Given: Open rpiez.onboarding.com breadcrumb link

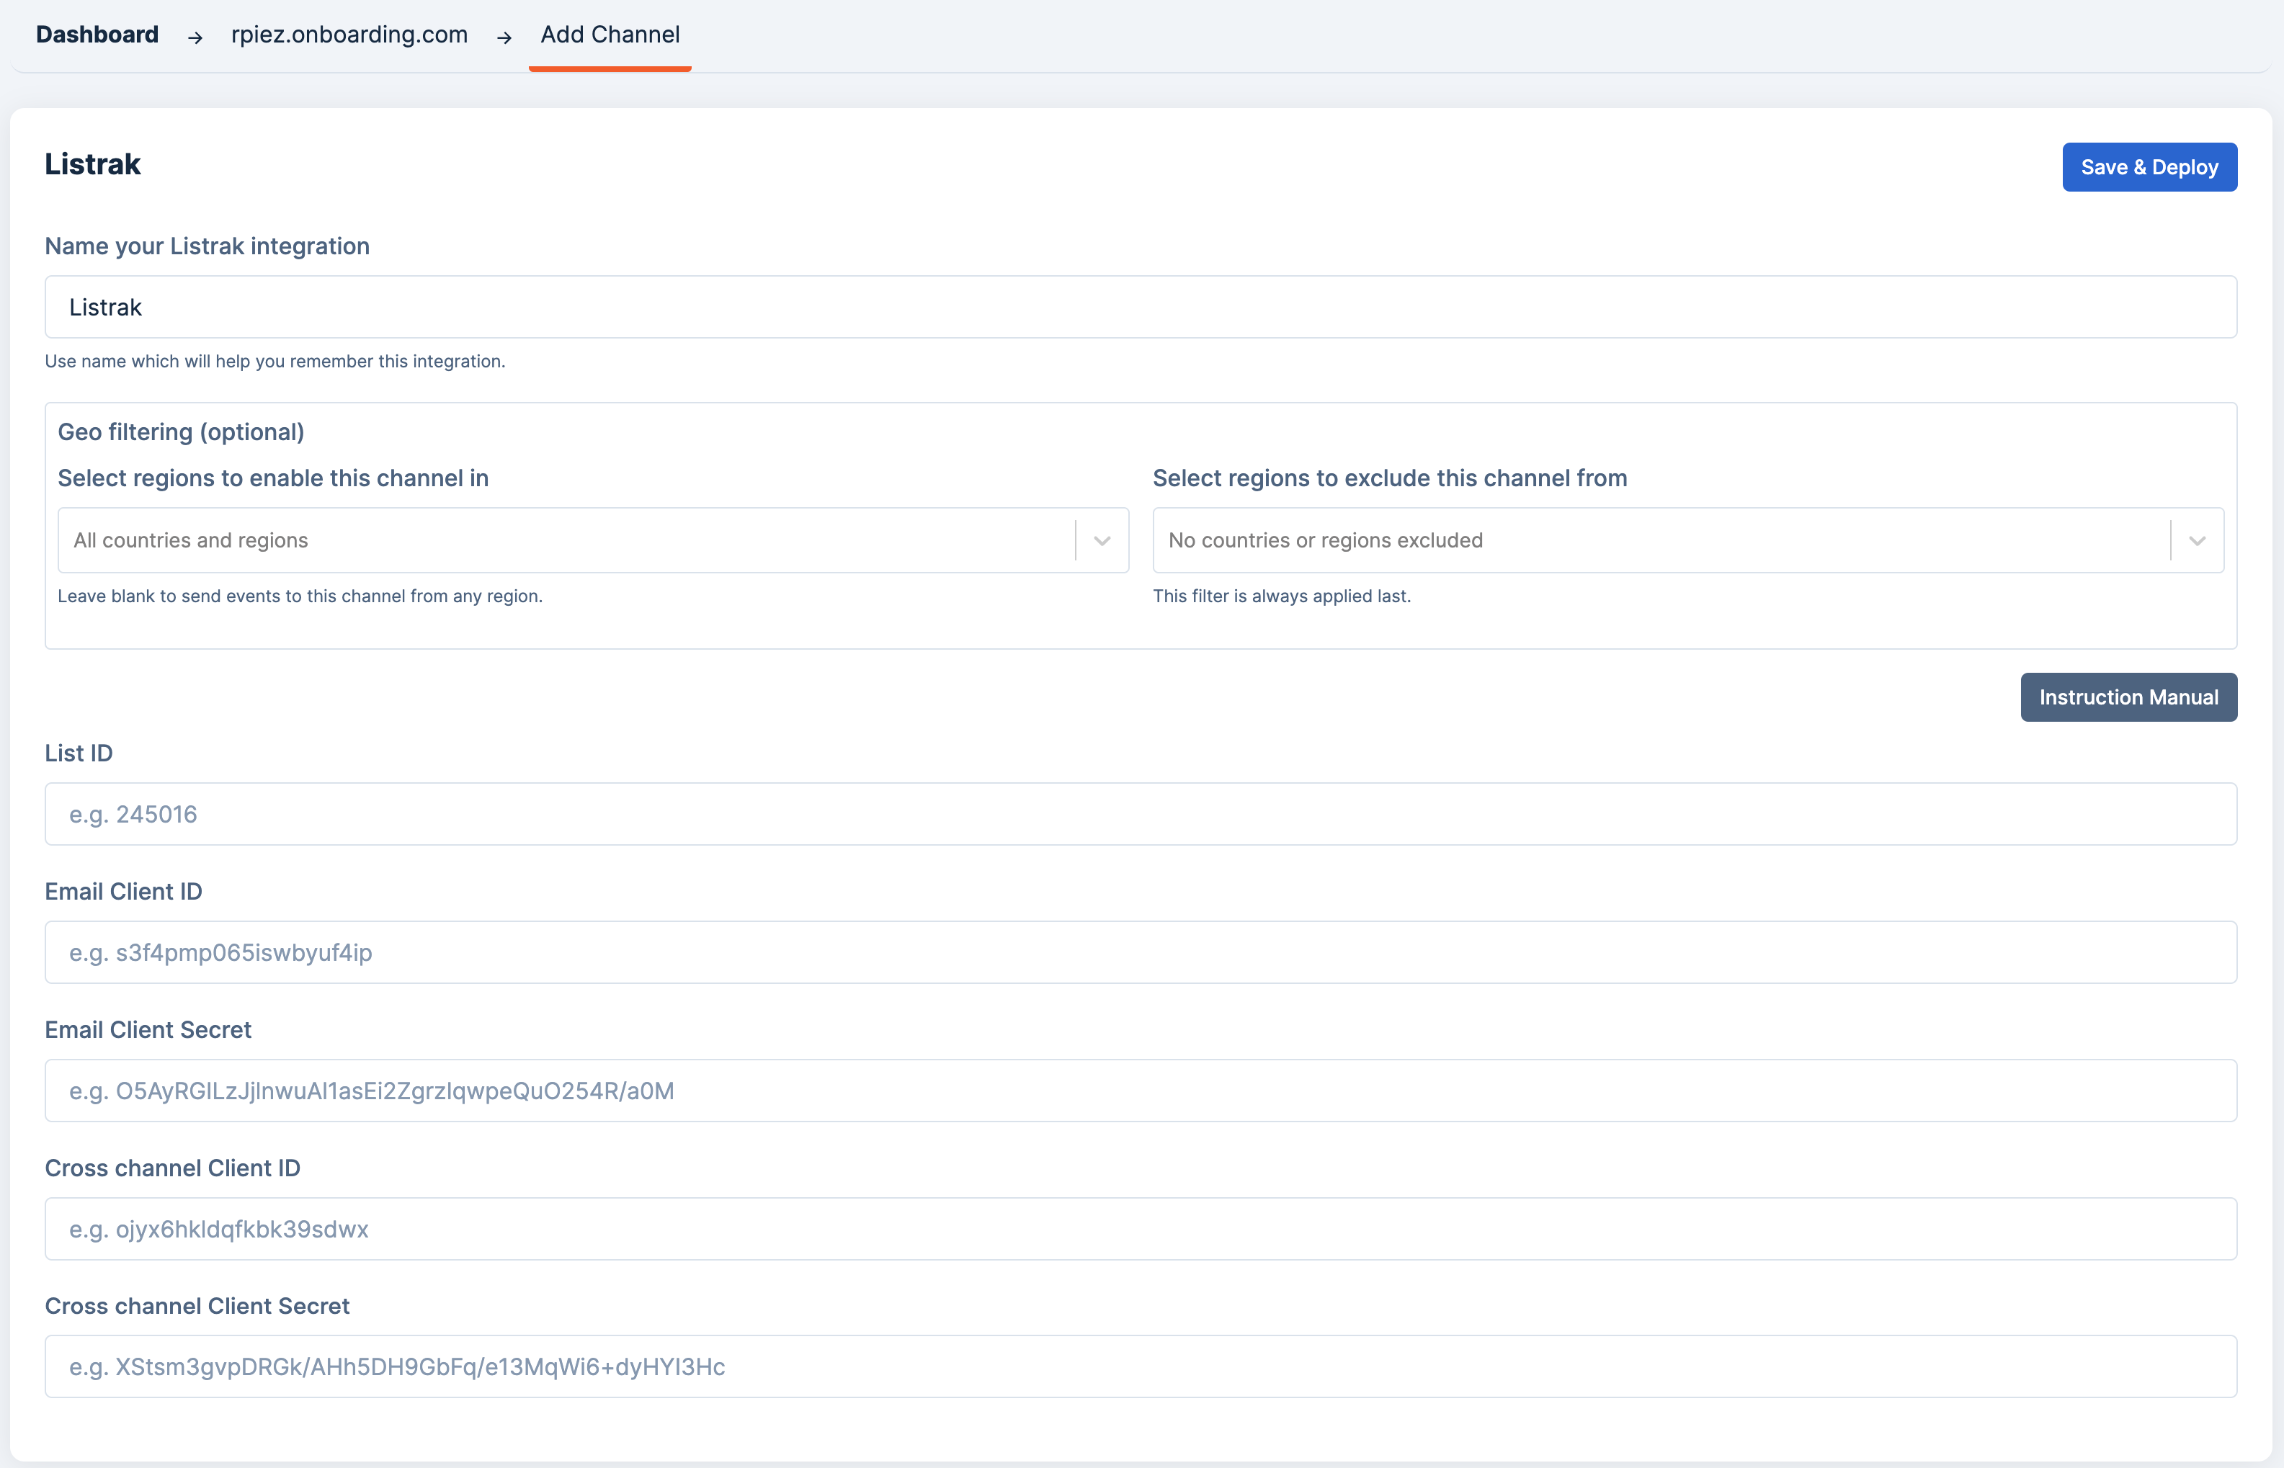Looking at the screenshot, I should [349, 35].
